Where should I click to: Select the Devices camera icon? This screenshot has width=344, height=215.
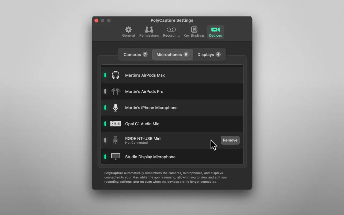(215, 29)
